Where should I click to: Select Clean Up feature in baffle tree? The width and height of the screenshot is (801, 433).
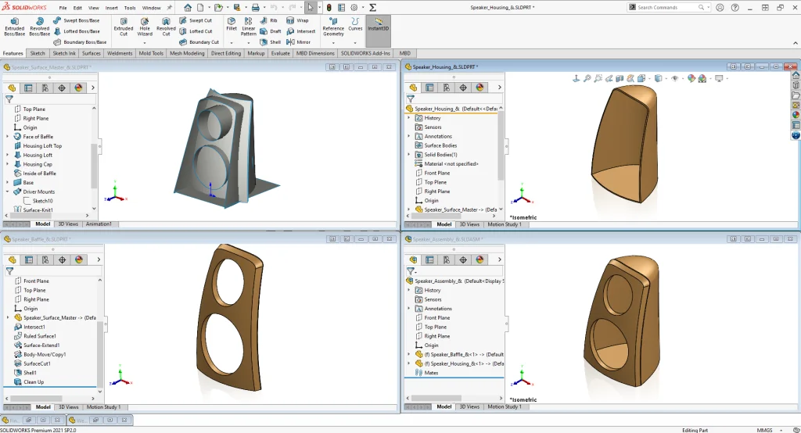(x=34, y=382)
